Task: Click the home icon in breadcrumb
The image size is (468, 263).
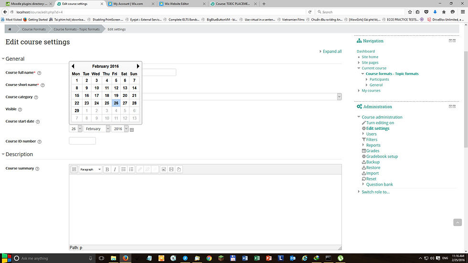Action: click(x=10, y=29)
